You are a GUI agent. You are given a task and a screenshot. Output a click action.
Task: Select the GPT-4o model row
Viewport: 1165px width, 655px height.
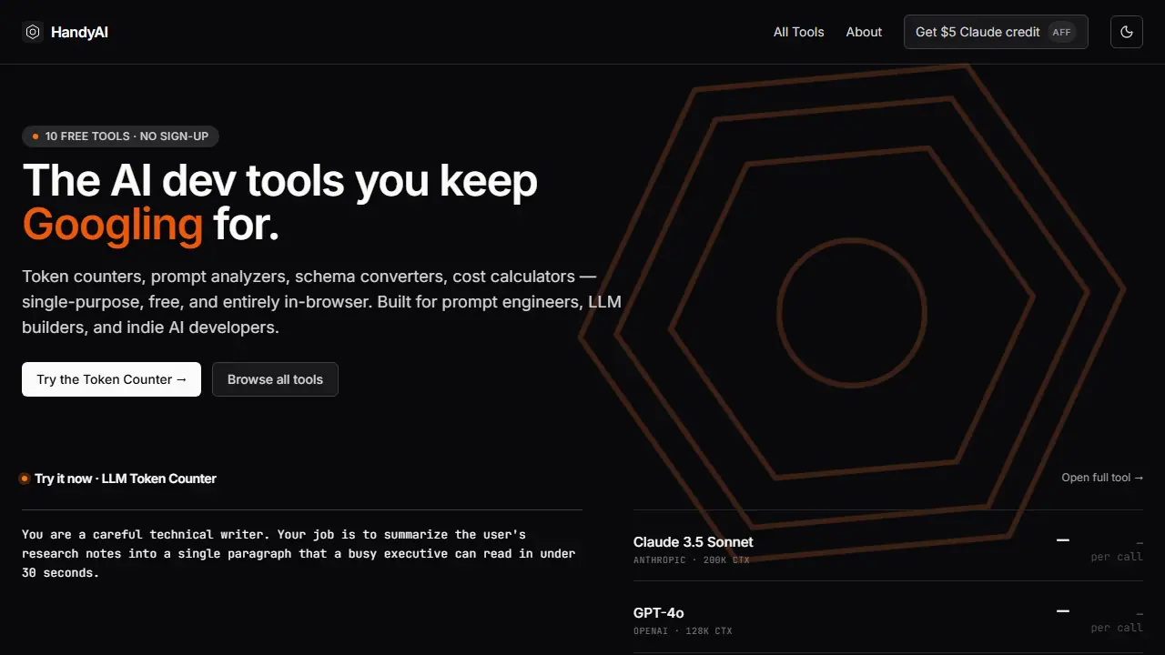point(888,618)
